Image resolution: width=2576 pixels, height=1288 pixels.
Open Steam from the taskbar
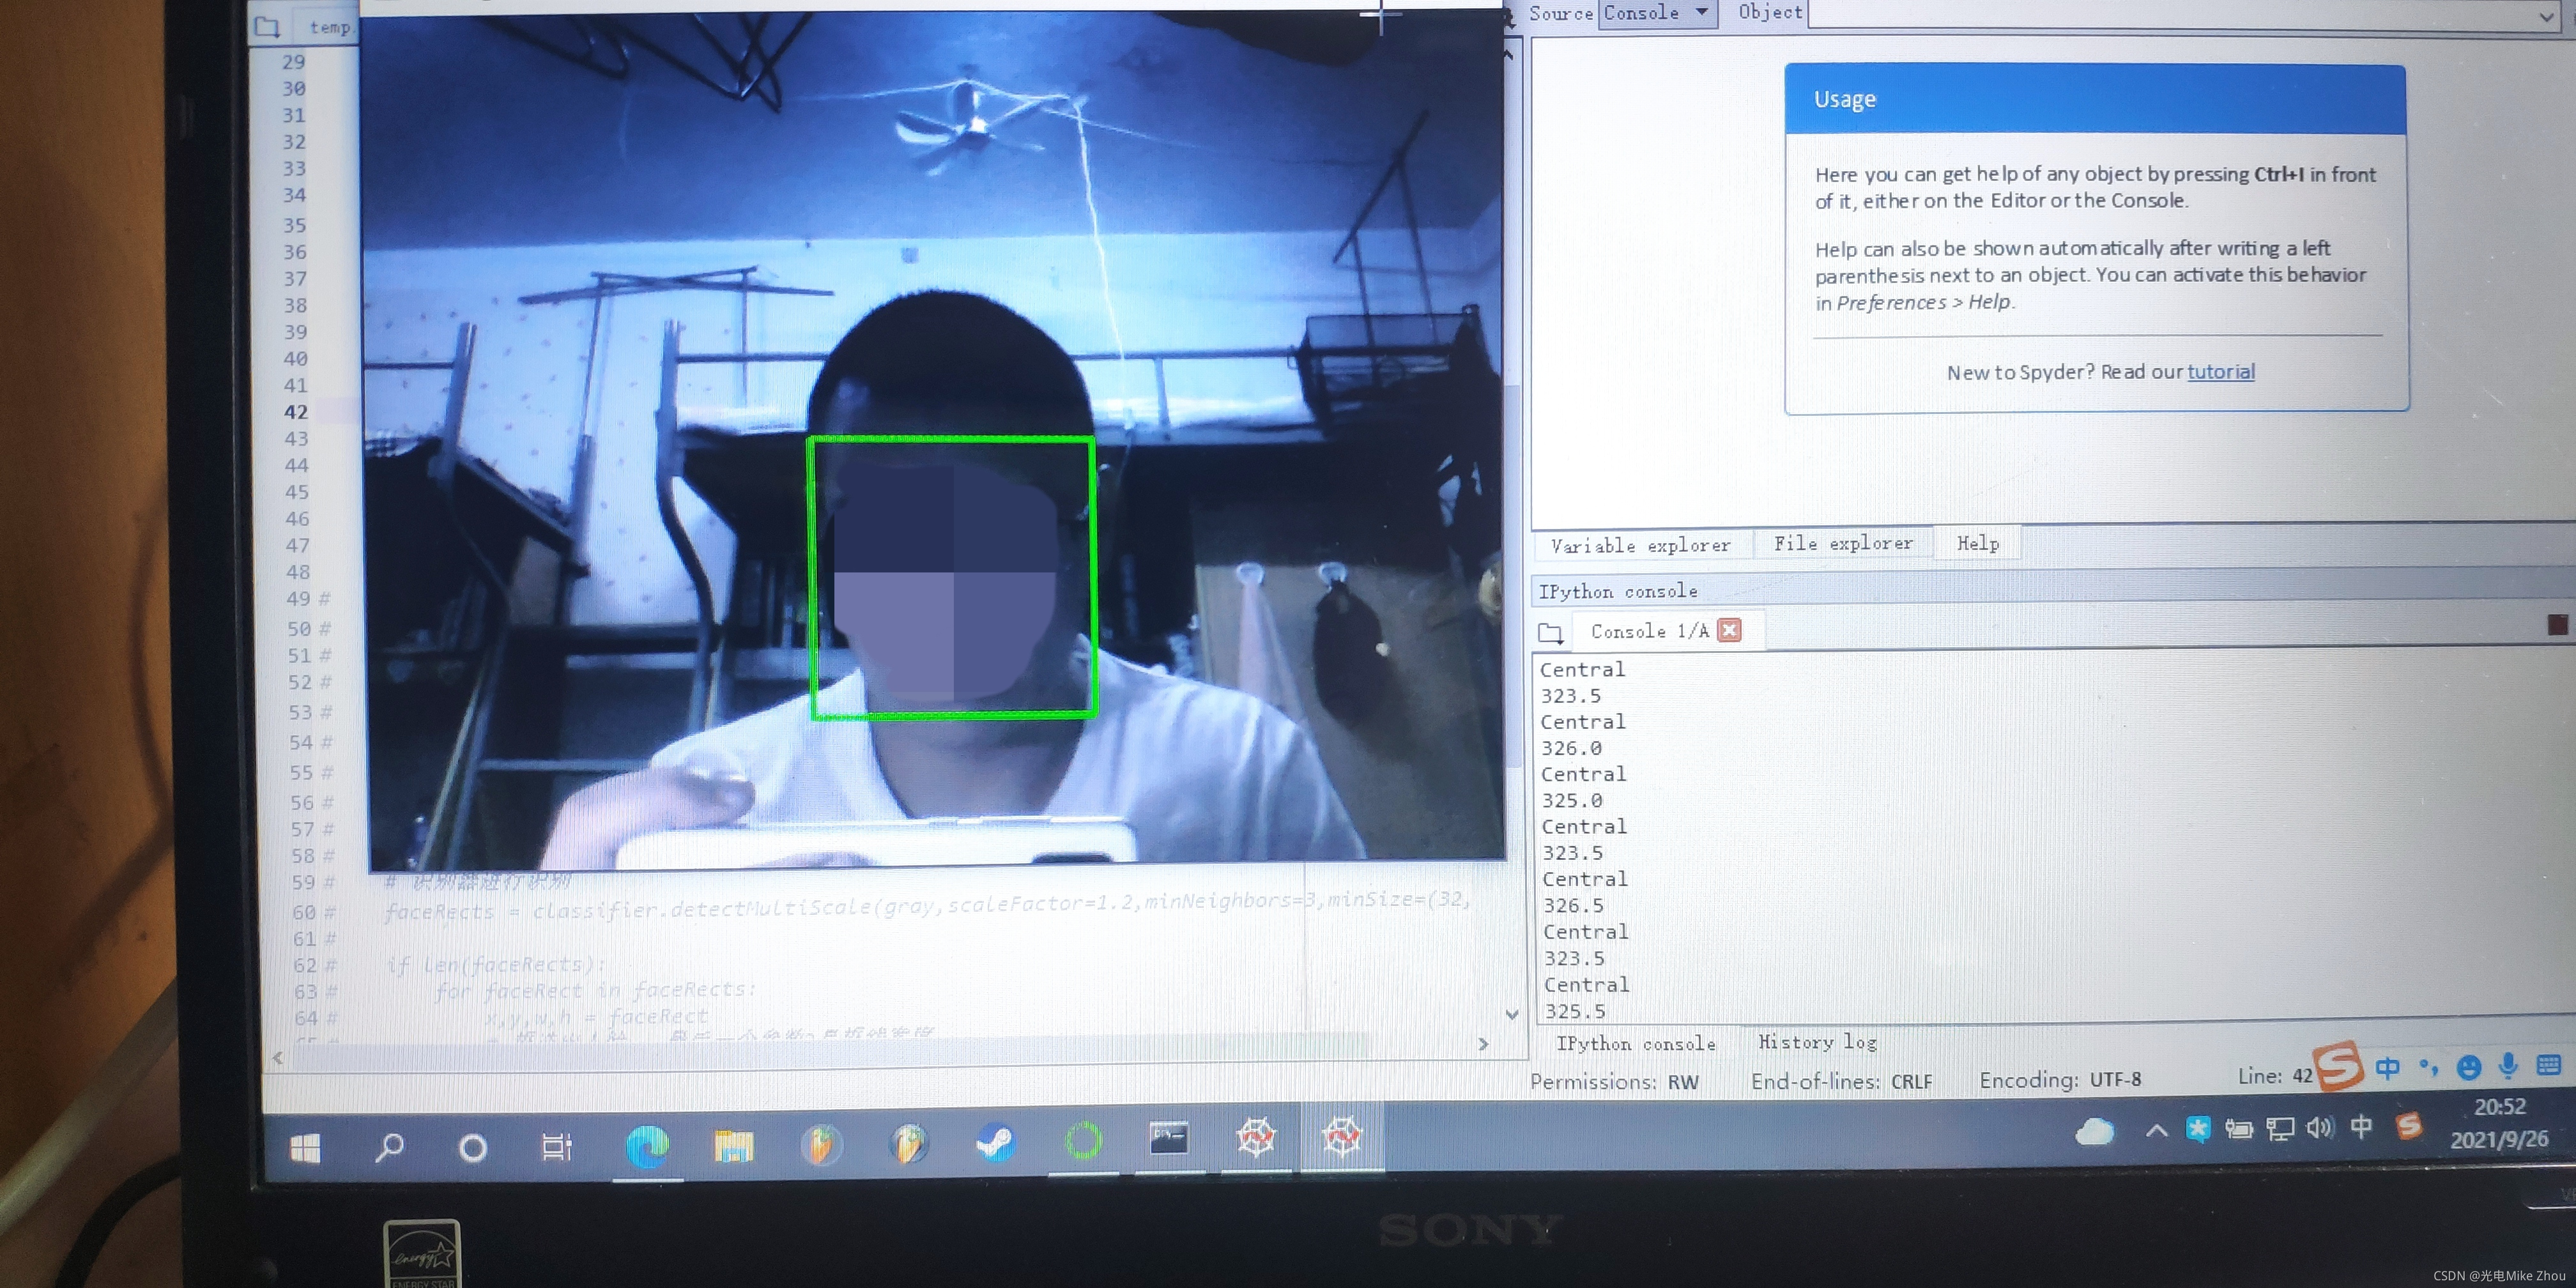click(x=995, y=1141)
